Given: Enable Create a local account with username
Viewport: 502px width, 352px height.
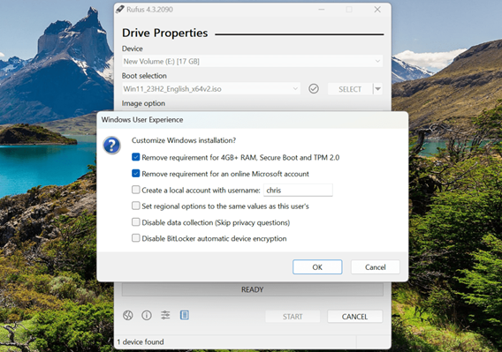Looking at the screenshot, I should pyautogui.click(x=136, y=190).
